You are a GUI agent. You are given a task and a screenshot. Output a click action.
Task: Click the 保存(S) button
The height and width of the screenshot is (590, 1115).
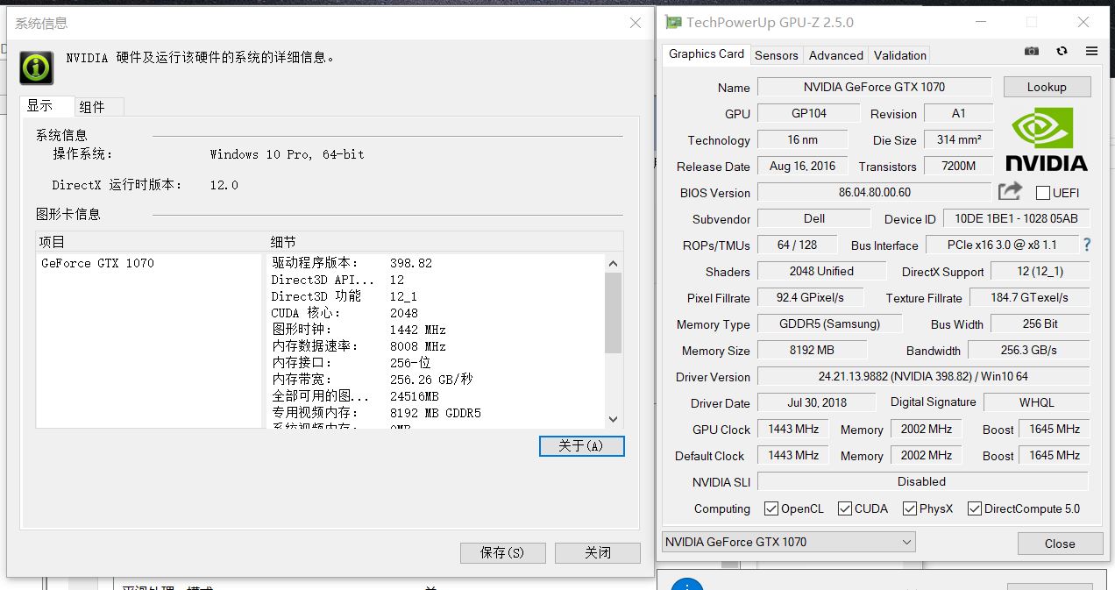pos(502,552)
